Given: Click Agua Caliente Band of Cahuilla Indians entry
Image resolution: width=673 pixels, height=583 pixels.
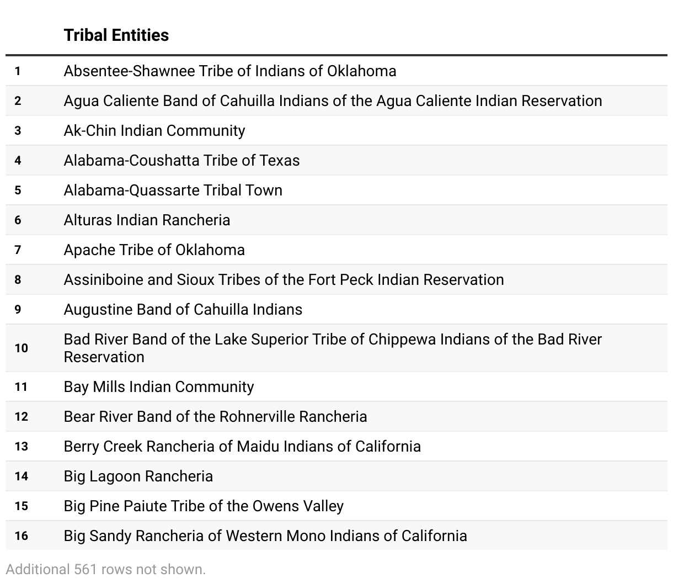Looking at the screenshot, I should [333, 101].
